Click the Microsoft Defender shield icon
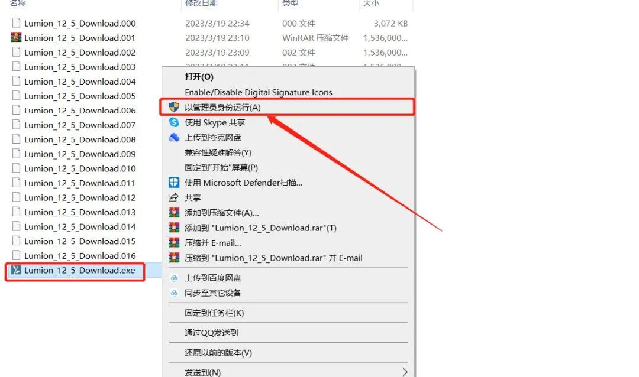Viewport: 639px width, 377px height. point(174,183)
